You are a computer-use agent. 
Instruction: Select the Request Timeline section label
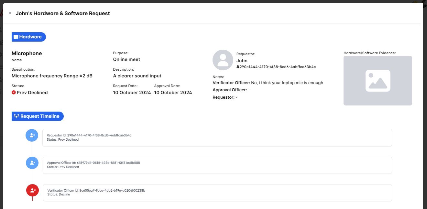click(40, 116)
